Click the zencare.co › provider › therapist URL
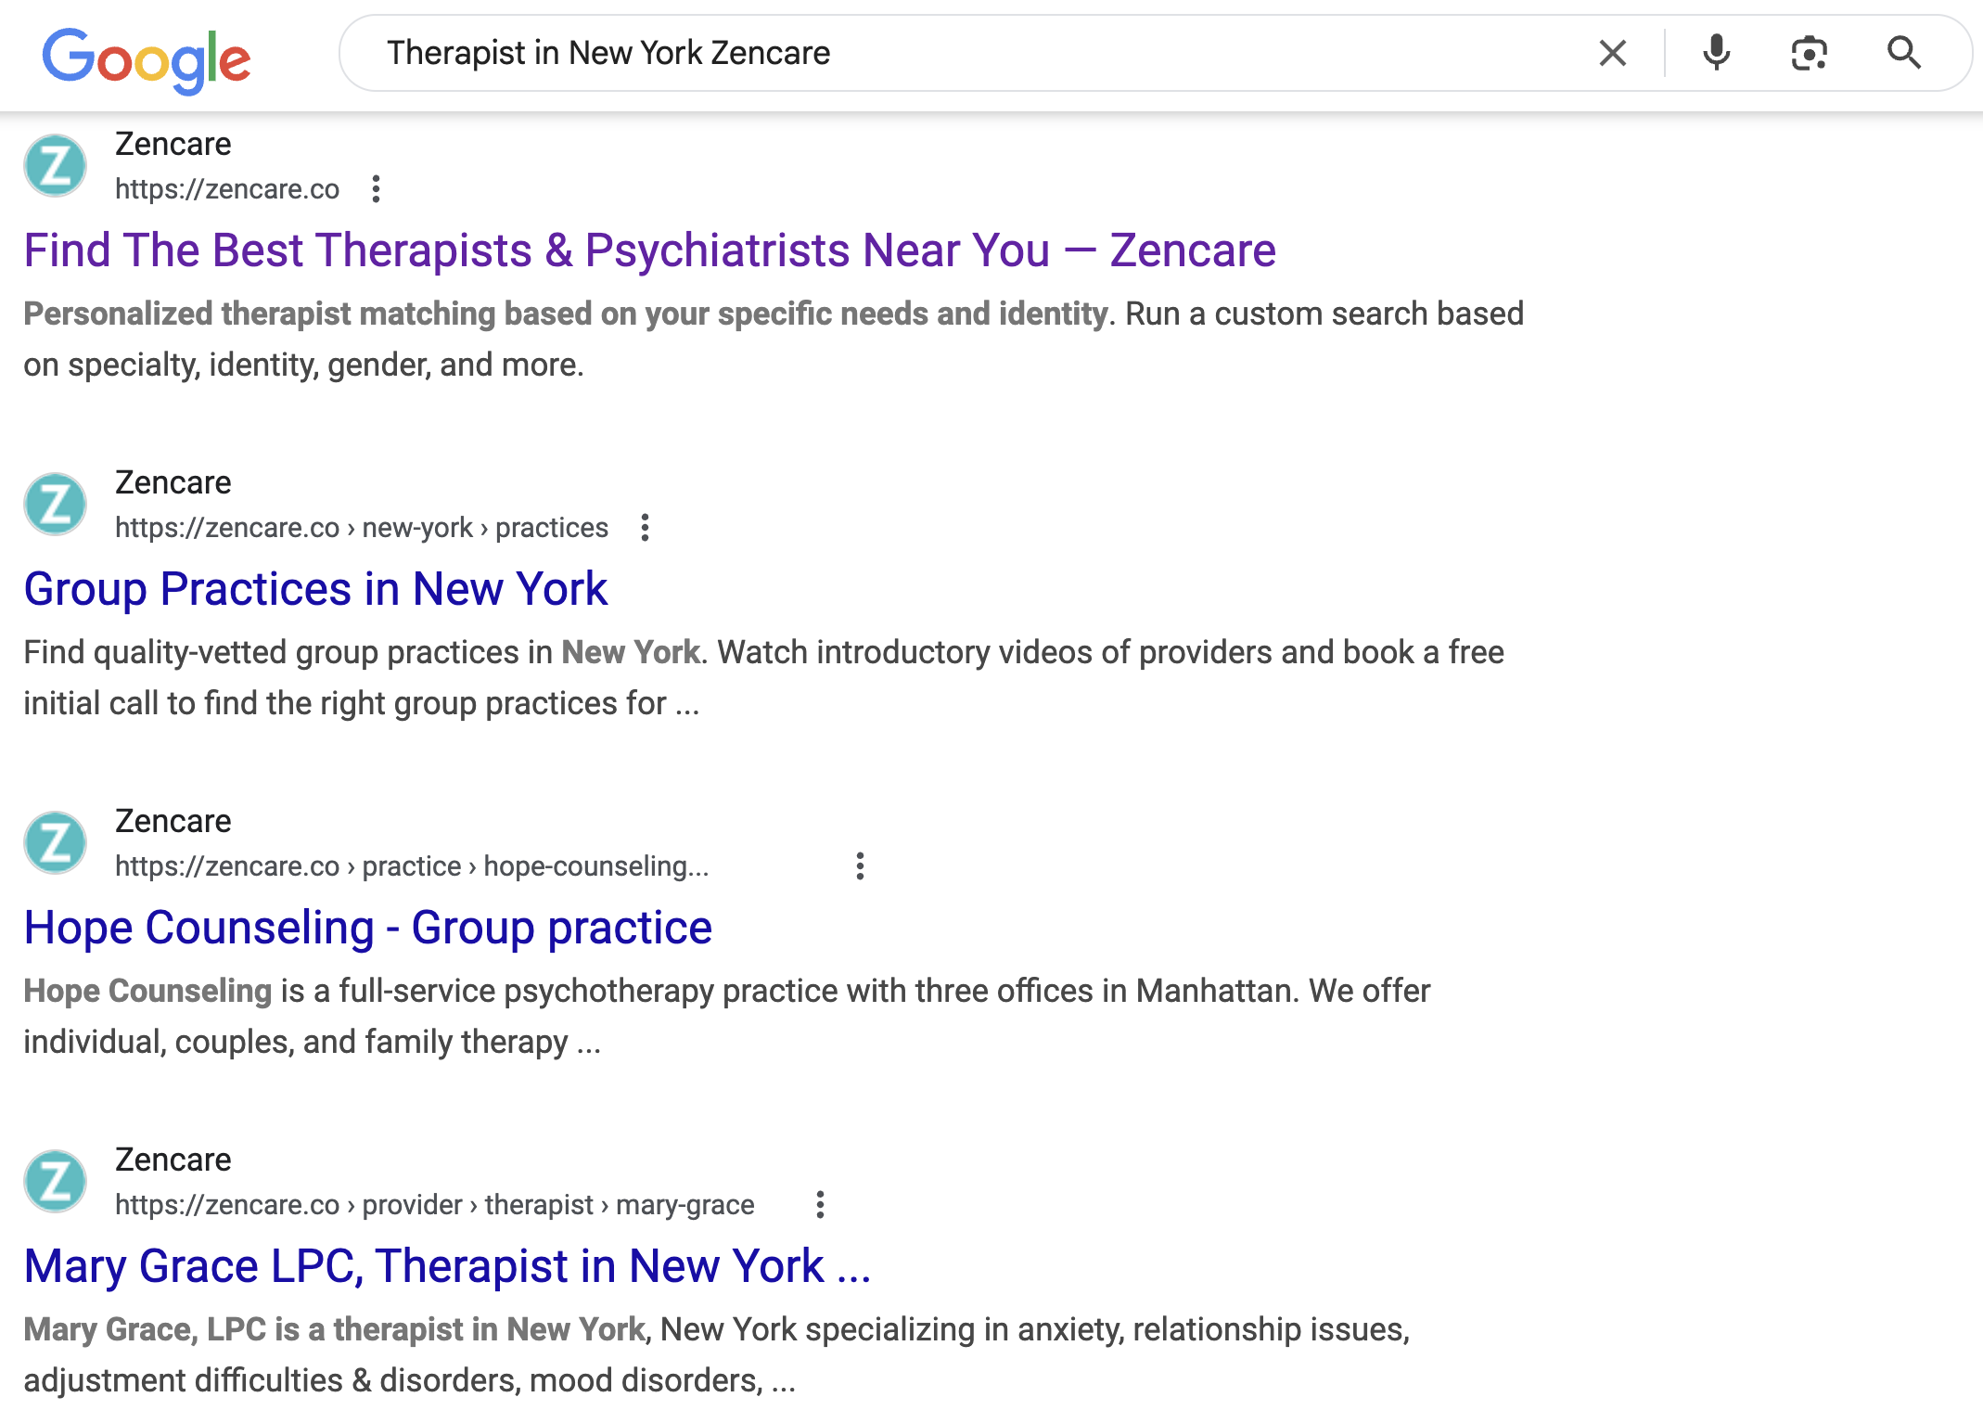This screenshot has width=1983, height=1410. pyautogui.click(x=434, y=1205)
